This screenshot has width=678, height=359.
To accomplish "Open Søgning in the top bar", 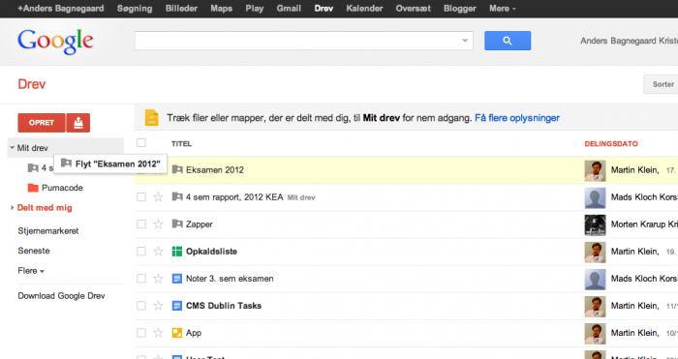I will (135, 8).
